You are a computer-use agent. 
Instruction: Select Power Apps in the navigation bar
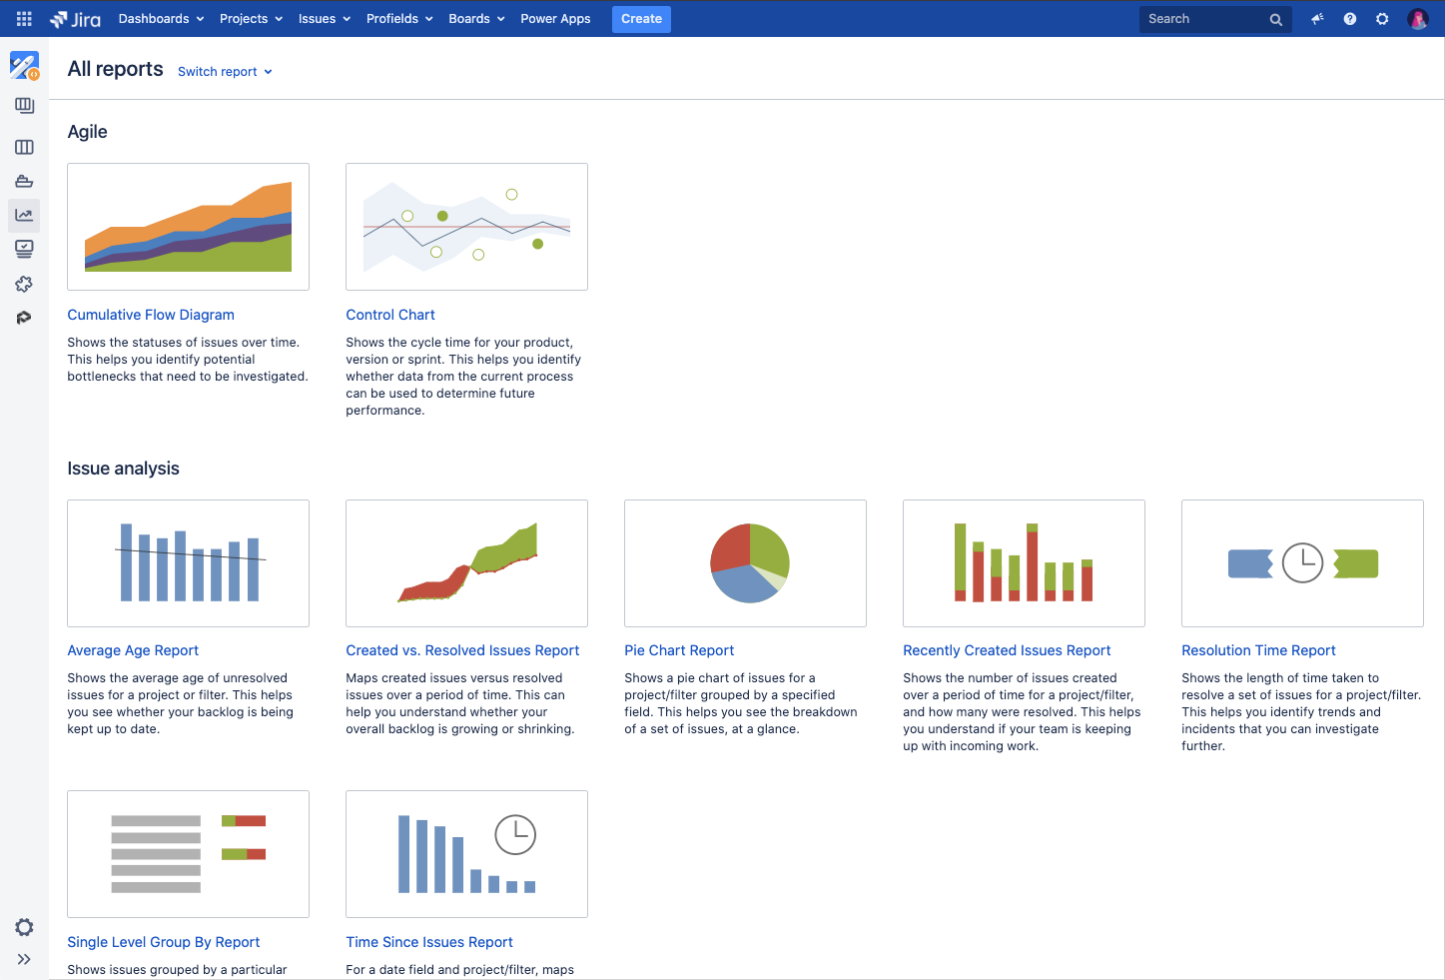(555, 18)
